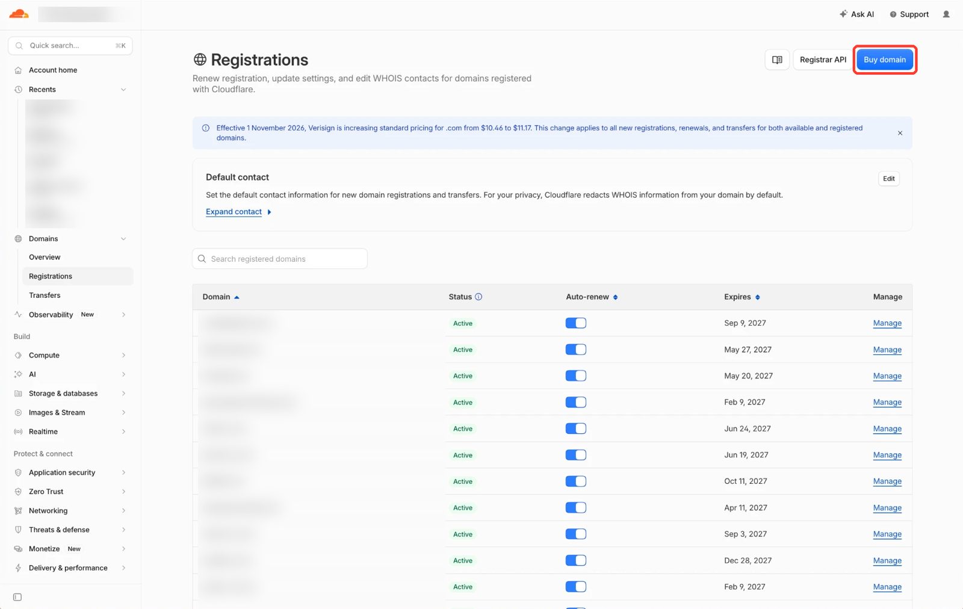Click the Networking sidebar icon
The width and height of the screenshot is (963, 609).
click(x=18, y=511)
